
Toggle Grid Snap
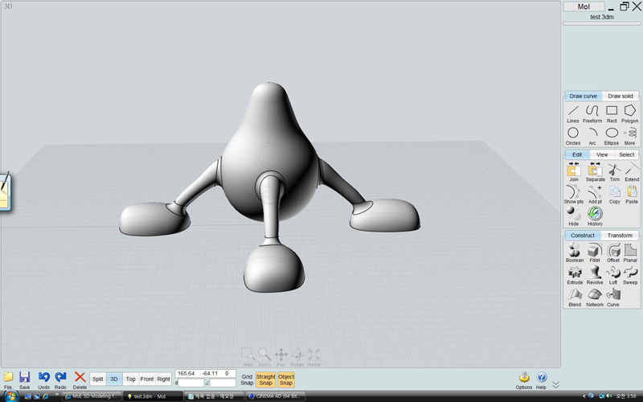[247, 379]
